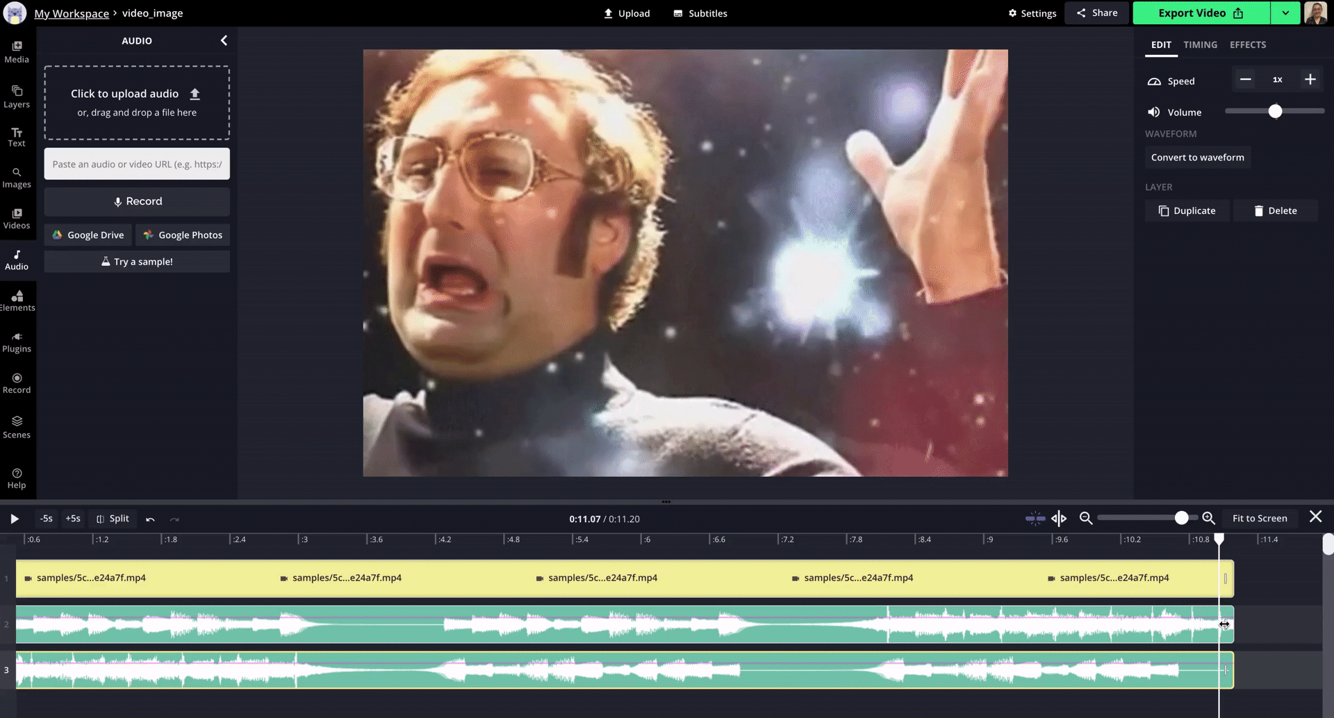Try a sample audio file
Viewport: 1334px width, 718px height.
point(137,262)
